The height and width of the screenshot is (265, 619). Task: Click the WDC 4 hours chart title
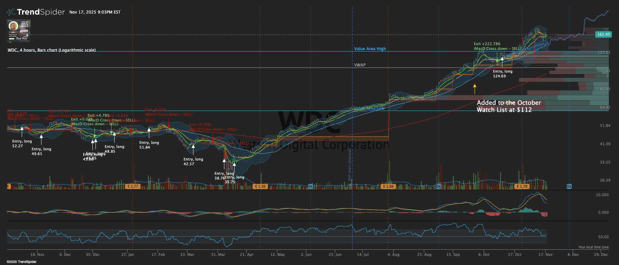52,50
